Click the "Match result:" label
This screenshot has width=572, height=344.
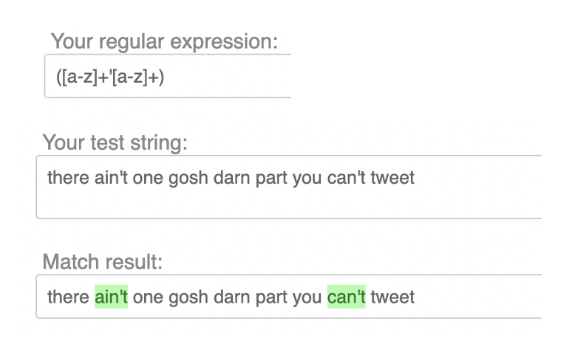click(x=102, y=261)
